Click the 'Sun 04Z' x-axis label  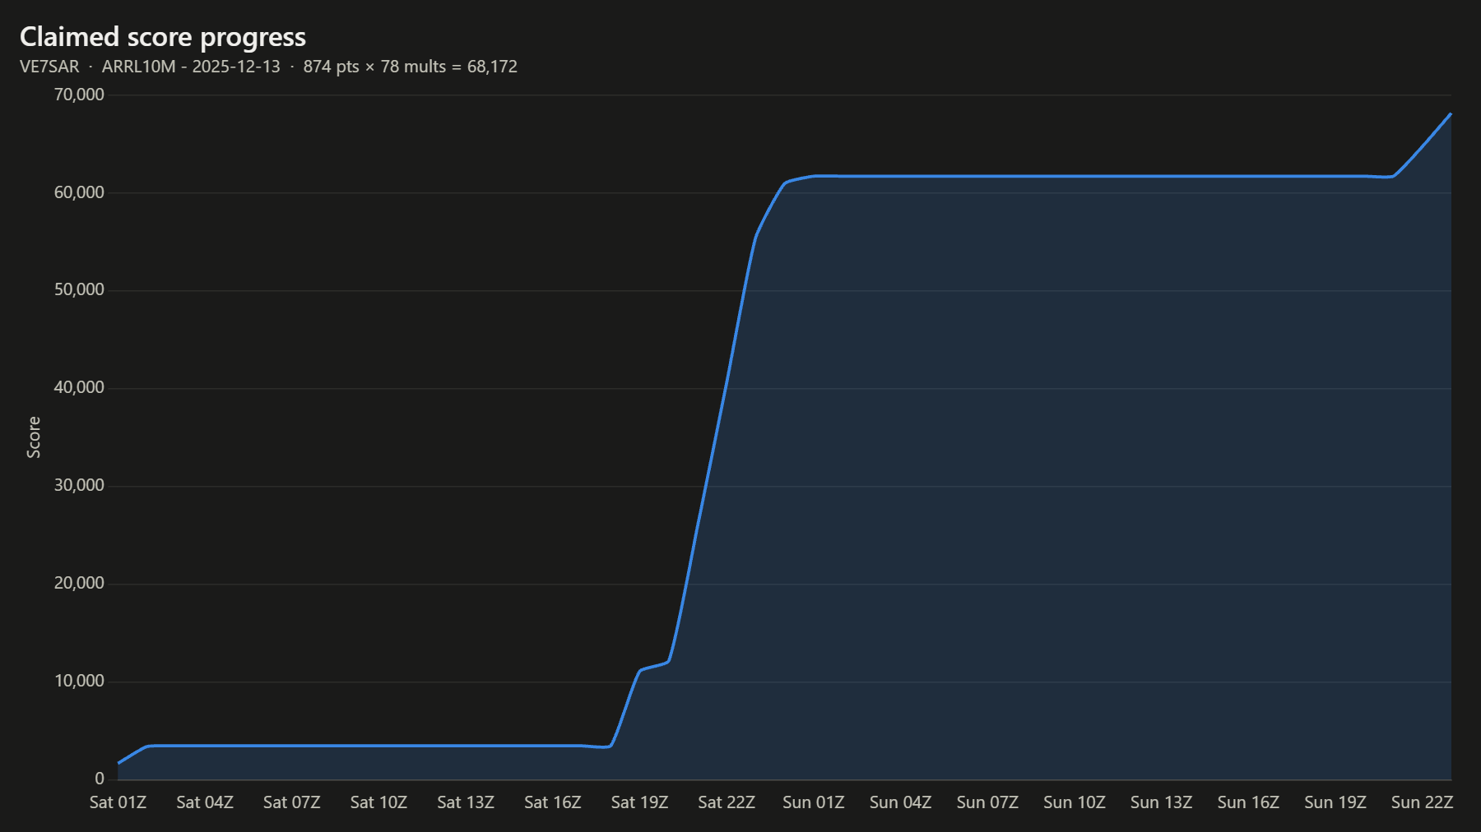[900, 802]
